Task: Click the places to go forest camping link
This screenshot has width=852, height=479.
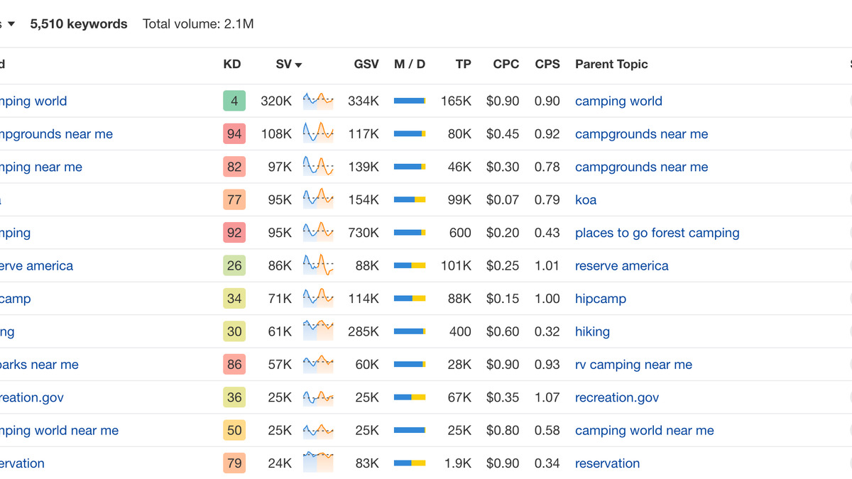Action: (x=657, y=232)
